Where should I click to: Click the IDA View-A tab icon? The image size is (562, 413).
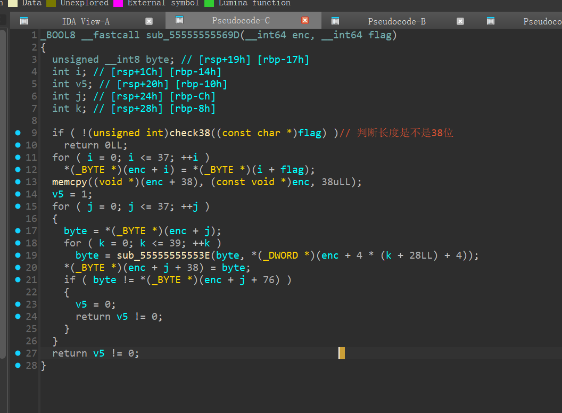[23, 21]
